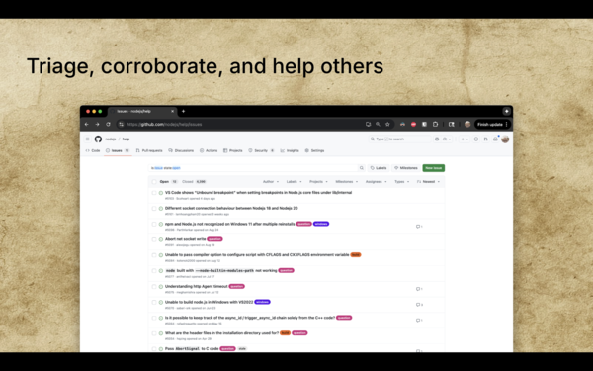Open the create new plus dropdown

pos(465,139)
